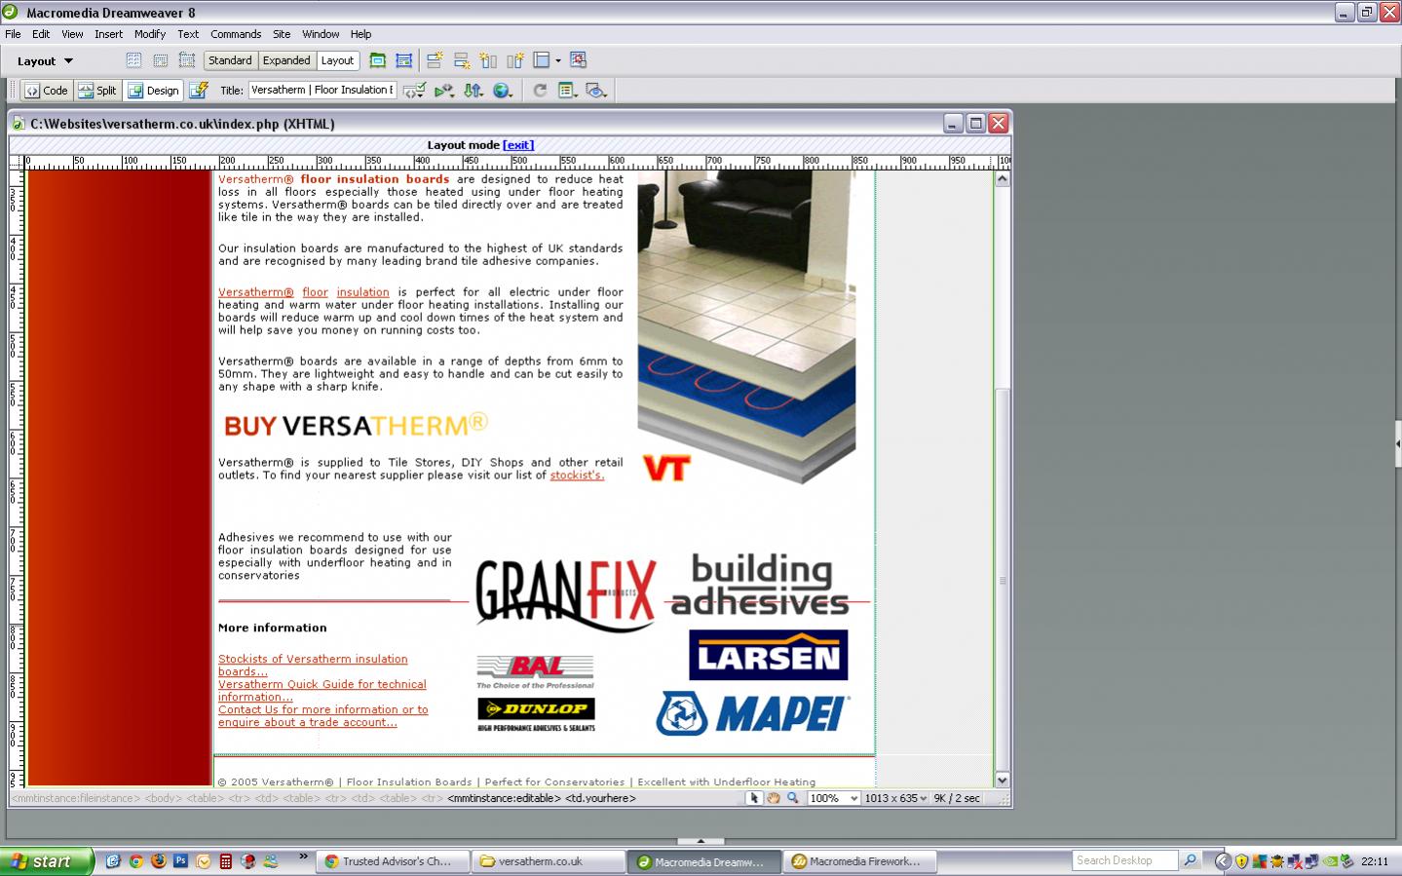Choose the Insert Div Tag icon

pyautogui.click(x=161, y=60)
